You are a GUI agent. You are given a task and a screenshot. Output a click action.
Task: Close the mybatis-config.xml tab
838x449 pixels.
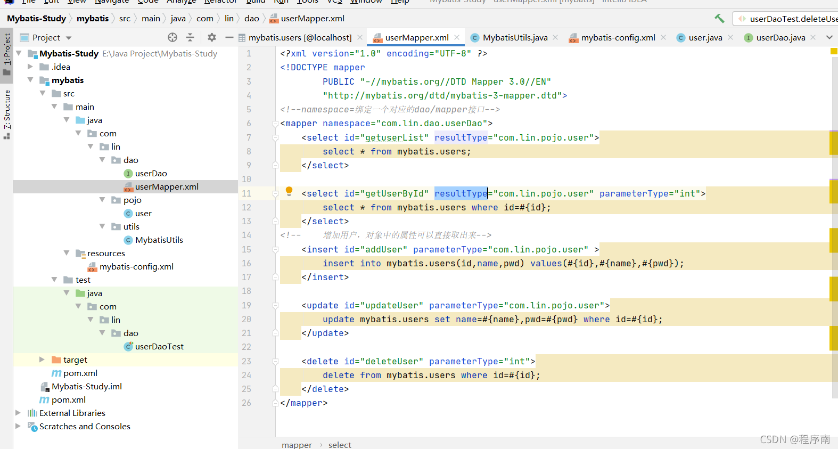coord(663,37)
